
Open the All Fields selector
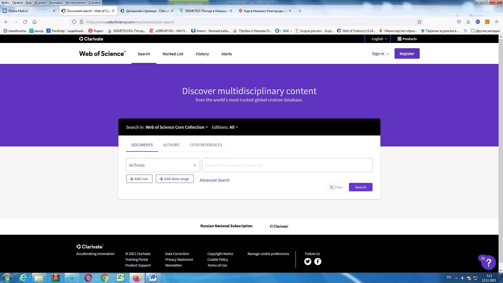point(163,165)
